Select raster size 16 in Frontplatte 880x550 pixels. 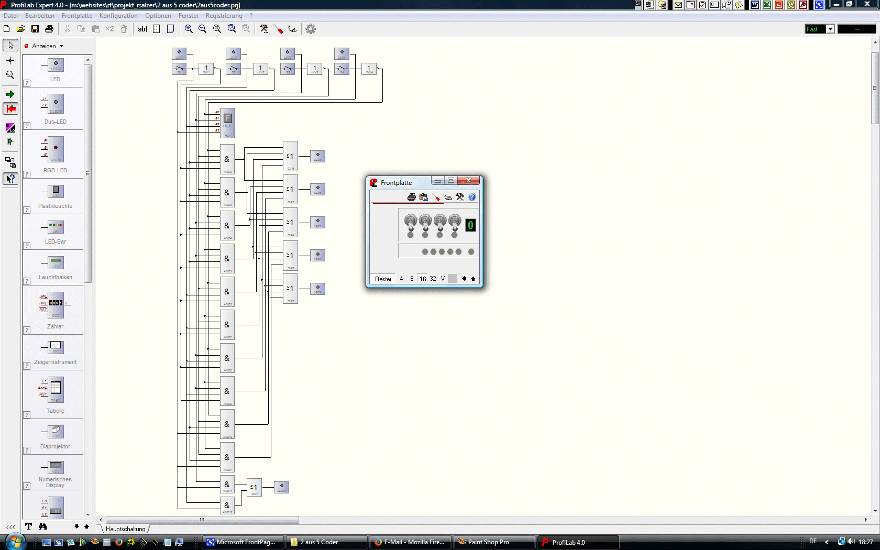pyautogui.click(x=423, y=279)
